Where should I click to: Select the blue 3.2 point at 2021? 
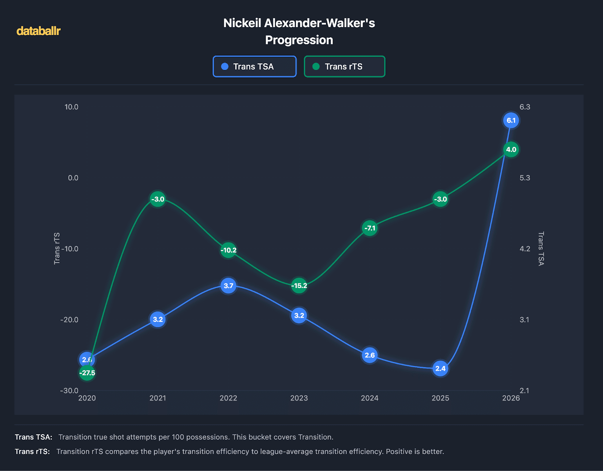point(158,320)
